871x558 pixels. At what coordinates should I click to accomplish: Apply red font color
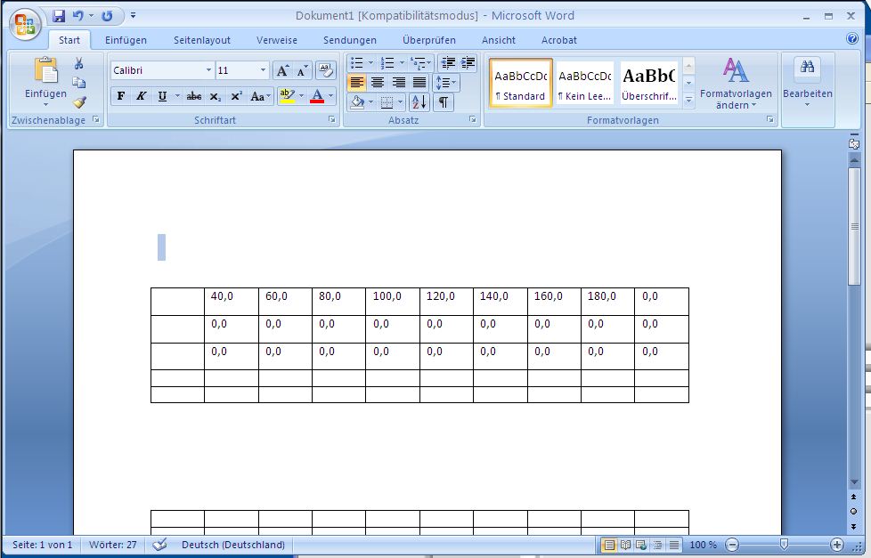click(x=317, y=96)
